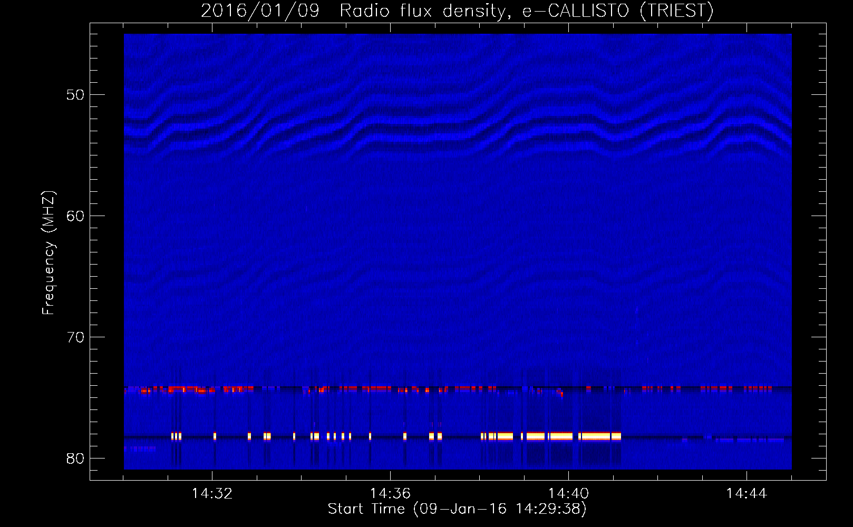Click the '14:32' time tick label

(x=212, y=494)
